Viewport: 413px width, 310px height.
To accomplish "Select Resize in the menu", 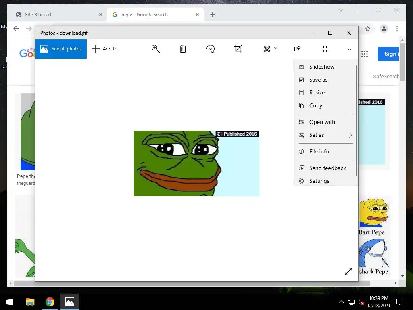I will pyautogui.click(x=325, y=92).
